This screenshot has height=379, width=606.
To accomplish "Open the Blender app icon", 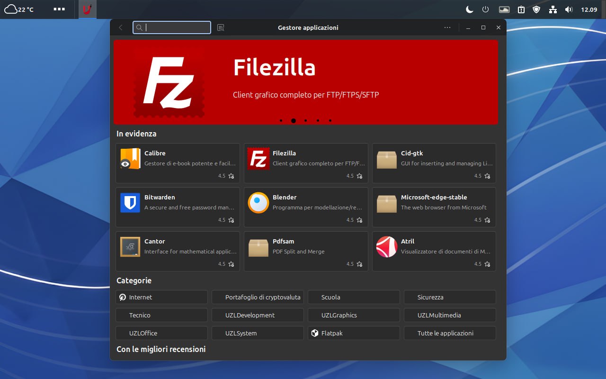I will coord(258,203).
